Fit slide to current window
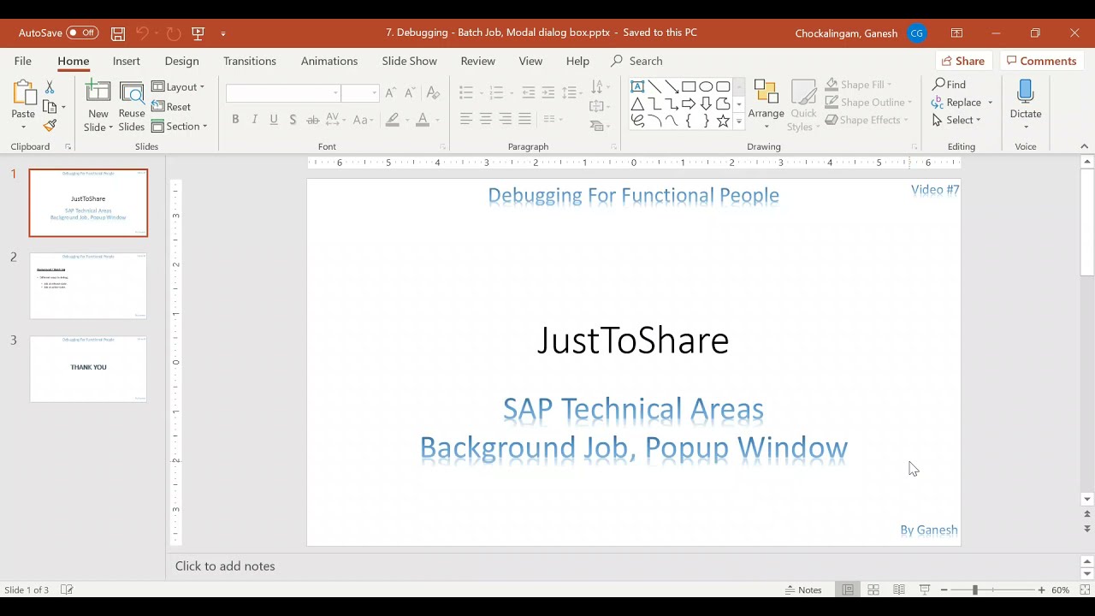The height and width of the screenshot is (616, 1095). click(1085, 589)
